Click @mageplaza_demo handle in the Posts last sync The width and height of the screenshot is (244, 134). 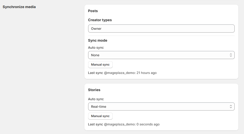pyautogui.click(x=120, y=73)
